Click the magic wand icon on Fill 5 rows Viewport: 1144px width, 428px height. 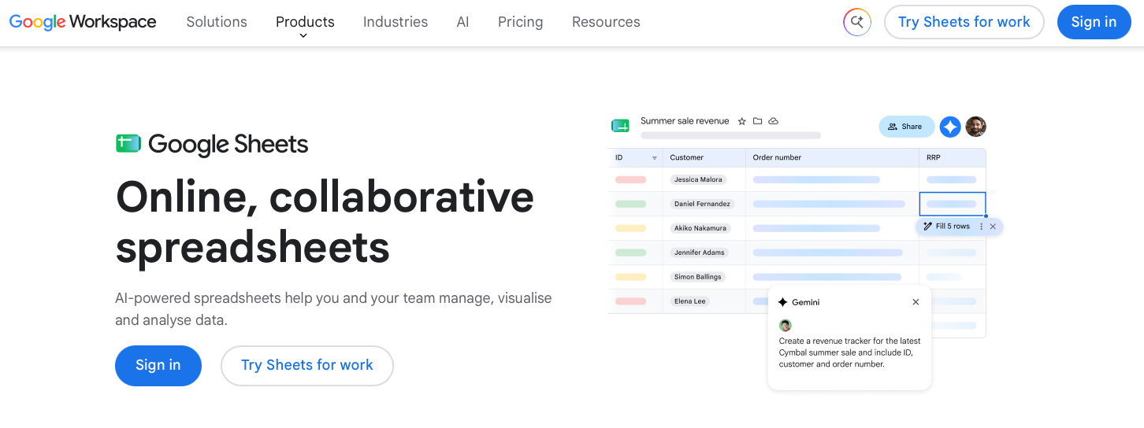pyautogui.click(x=927, y=227)
